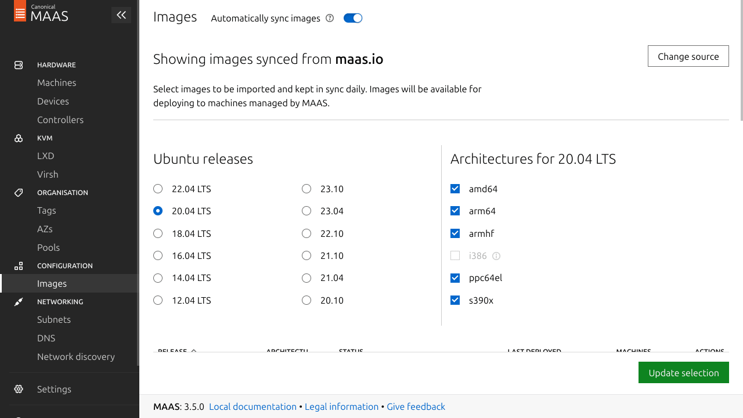Open the Local documentation link
Viewport: 743px width, 418px height.
253,406
